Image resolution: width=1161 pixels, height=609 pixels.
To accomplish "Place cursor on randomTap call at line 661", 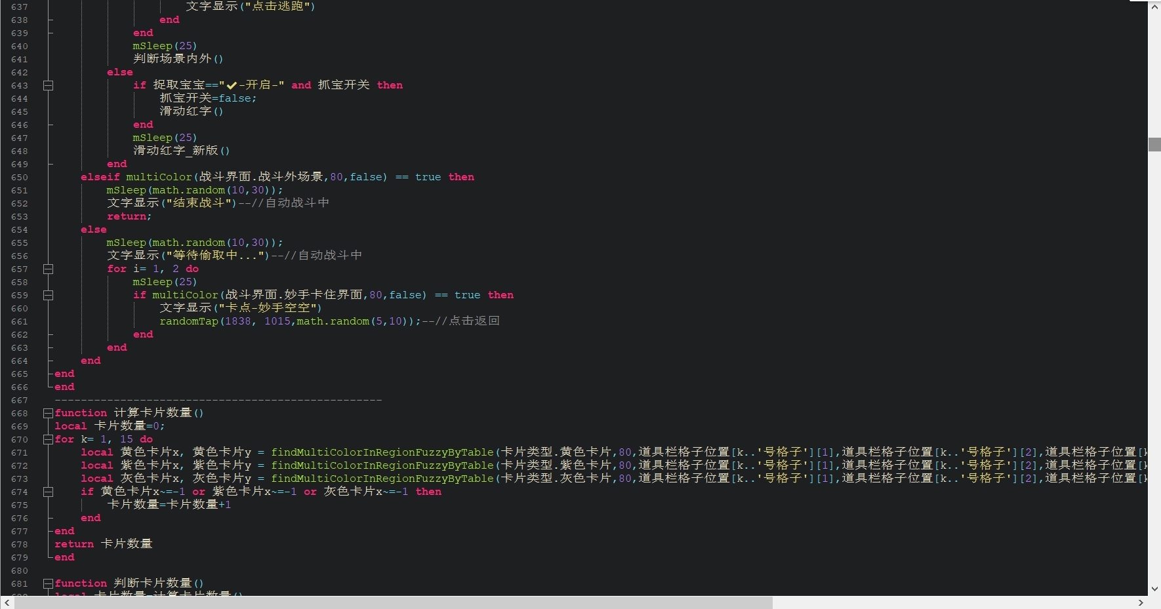I will (189, 321).
